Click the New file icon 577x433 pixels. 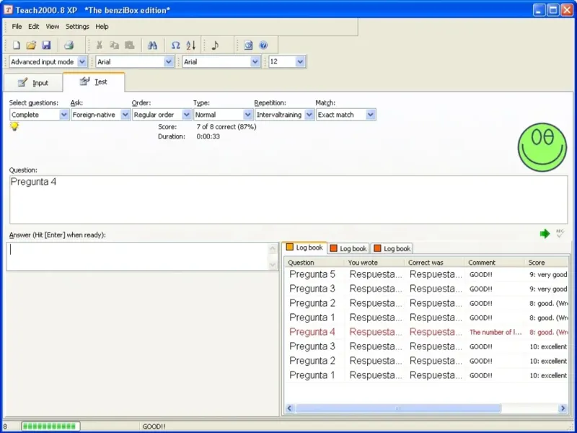[x=17, y=45]
